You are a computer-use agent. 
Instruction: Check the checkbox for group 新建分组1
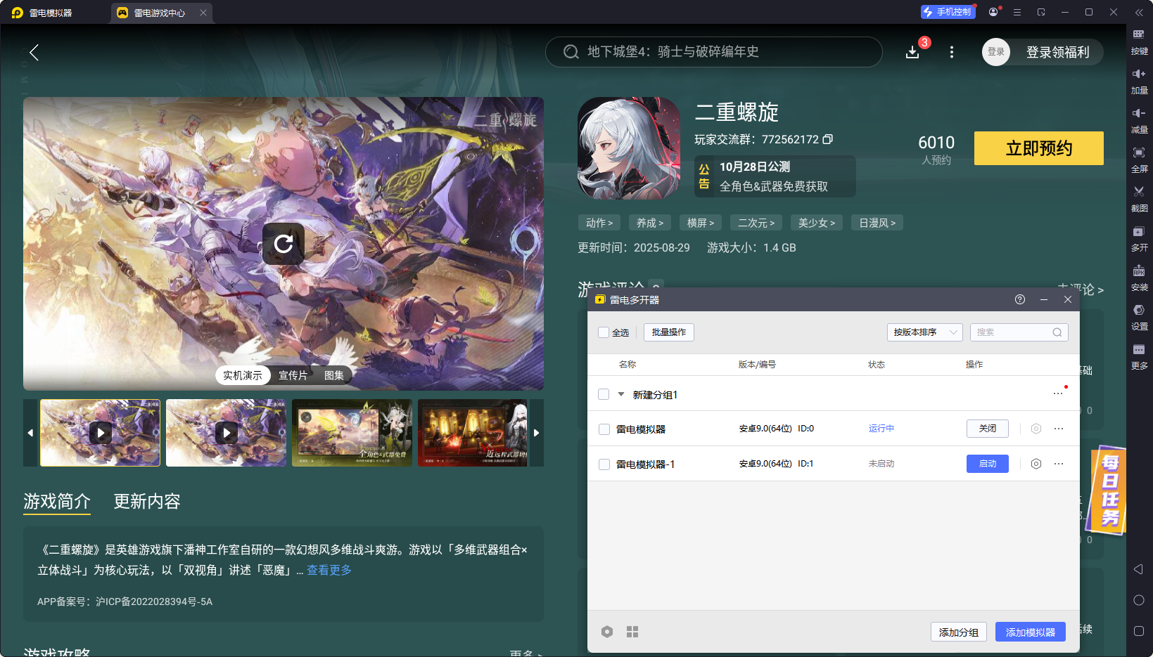pos(604,394)
